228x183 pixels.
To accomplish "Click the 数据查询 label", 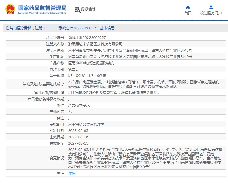I will [88, 9].
